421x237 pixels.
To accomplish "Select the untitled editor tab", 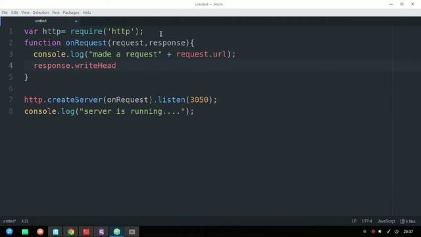I will [x=40, y=21].
